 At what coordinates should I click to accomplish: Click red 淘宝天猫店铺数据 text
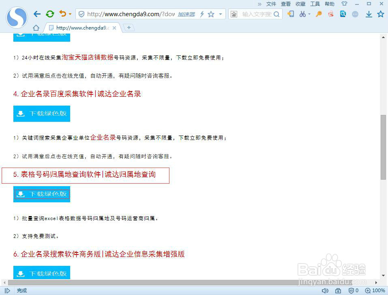pyautogui.click(x=88, y=57)
